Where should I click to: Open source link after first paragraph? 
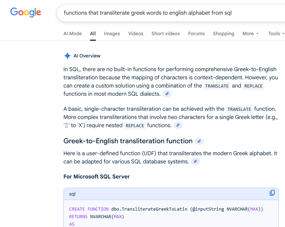(x=167, y=94)
